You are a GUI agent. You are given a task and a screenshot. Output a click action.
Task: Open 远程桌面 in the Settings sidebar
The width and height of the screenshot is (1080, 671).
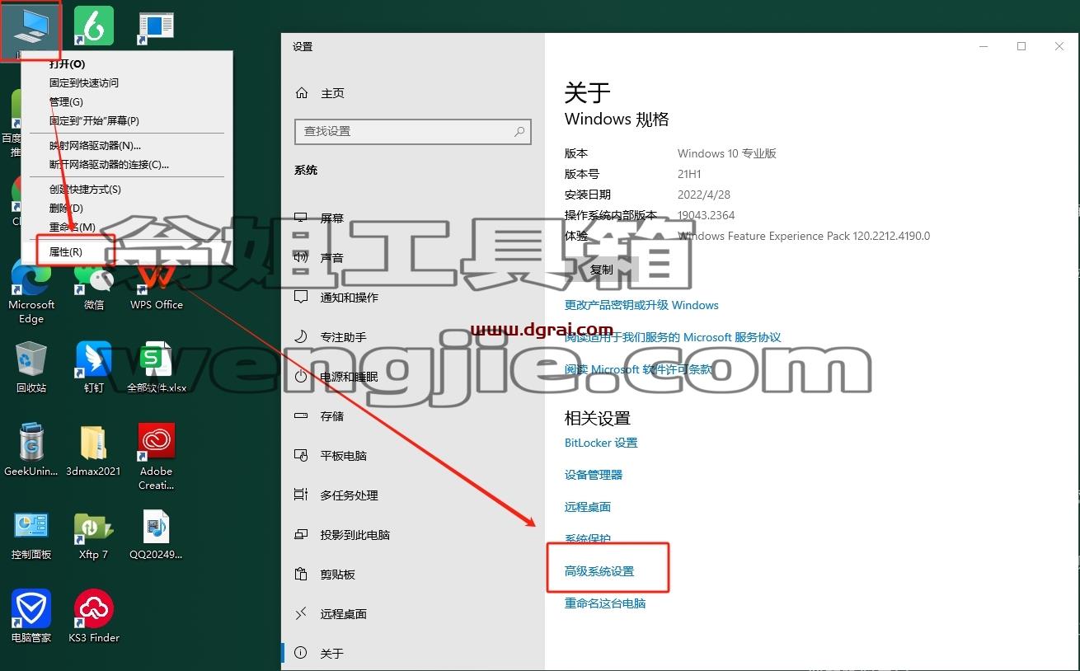tap(413, 614)
